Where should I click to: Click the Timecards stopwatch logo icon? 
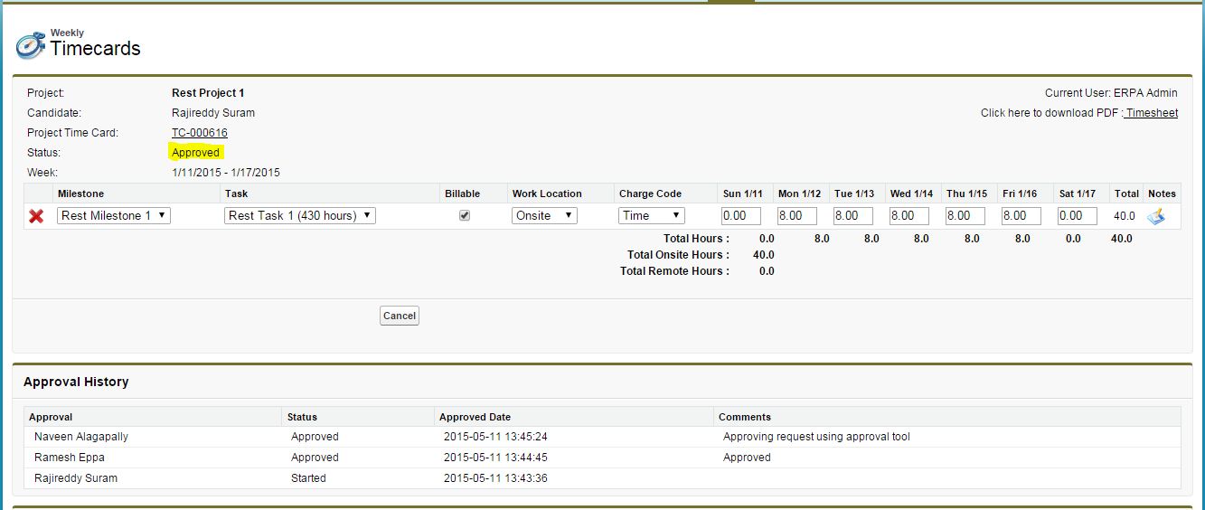coord(30,44)
